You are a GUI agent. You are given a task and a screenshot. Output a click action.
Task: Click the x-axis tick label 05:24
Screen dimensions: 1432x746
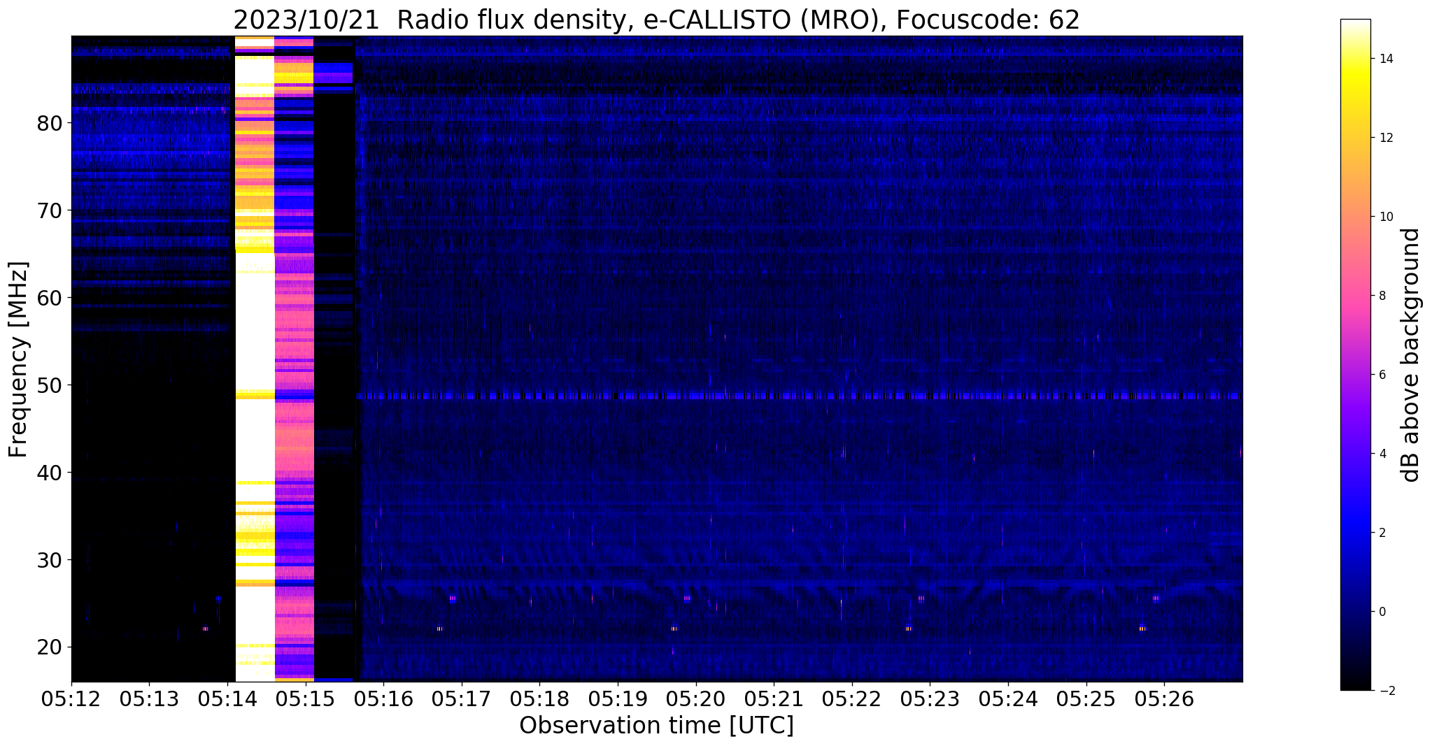(1008, 700)
